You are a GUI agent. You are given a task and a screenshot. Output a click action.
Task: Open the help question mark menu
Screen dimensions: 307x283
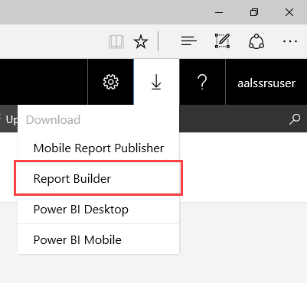coord(202,82)
